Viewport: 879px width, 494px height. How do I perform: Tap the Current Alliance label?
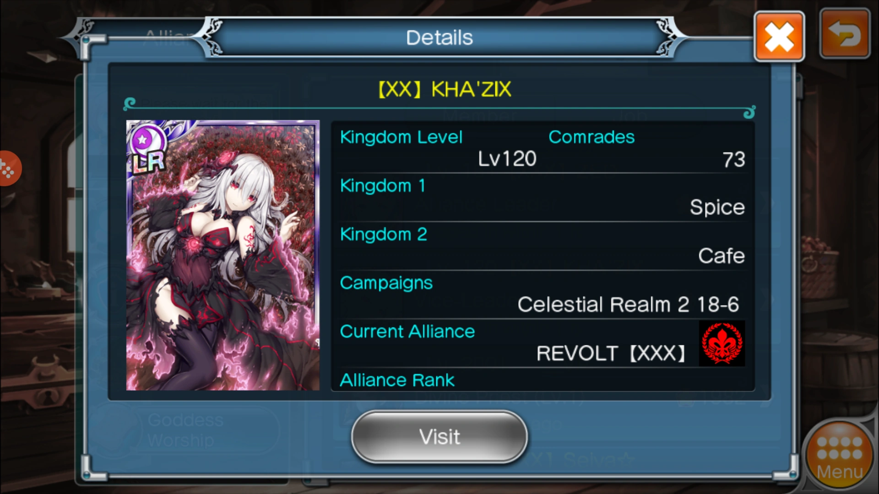[407, 332]
